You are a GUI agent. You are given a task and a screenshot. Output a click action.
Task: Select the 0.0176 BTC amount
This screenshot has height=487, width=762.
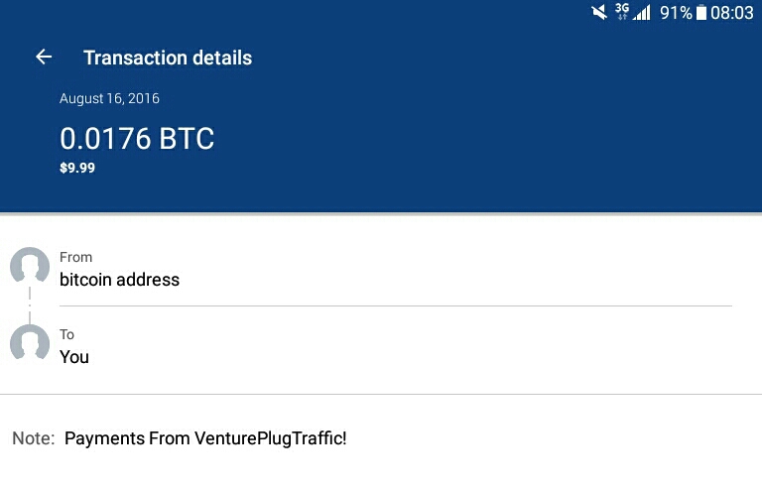tap(137, 138)
